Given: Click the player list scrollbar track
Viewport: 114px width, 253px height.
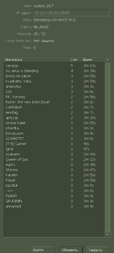Looking at the screenshot, I should tap(107, 147).
